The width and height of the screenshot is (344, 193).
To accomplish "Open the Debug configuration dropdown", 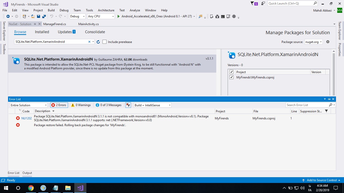I will (x=78, y=16).
